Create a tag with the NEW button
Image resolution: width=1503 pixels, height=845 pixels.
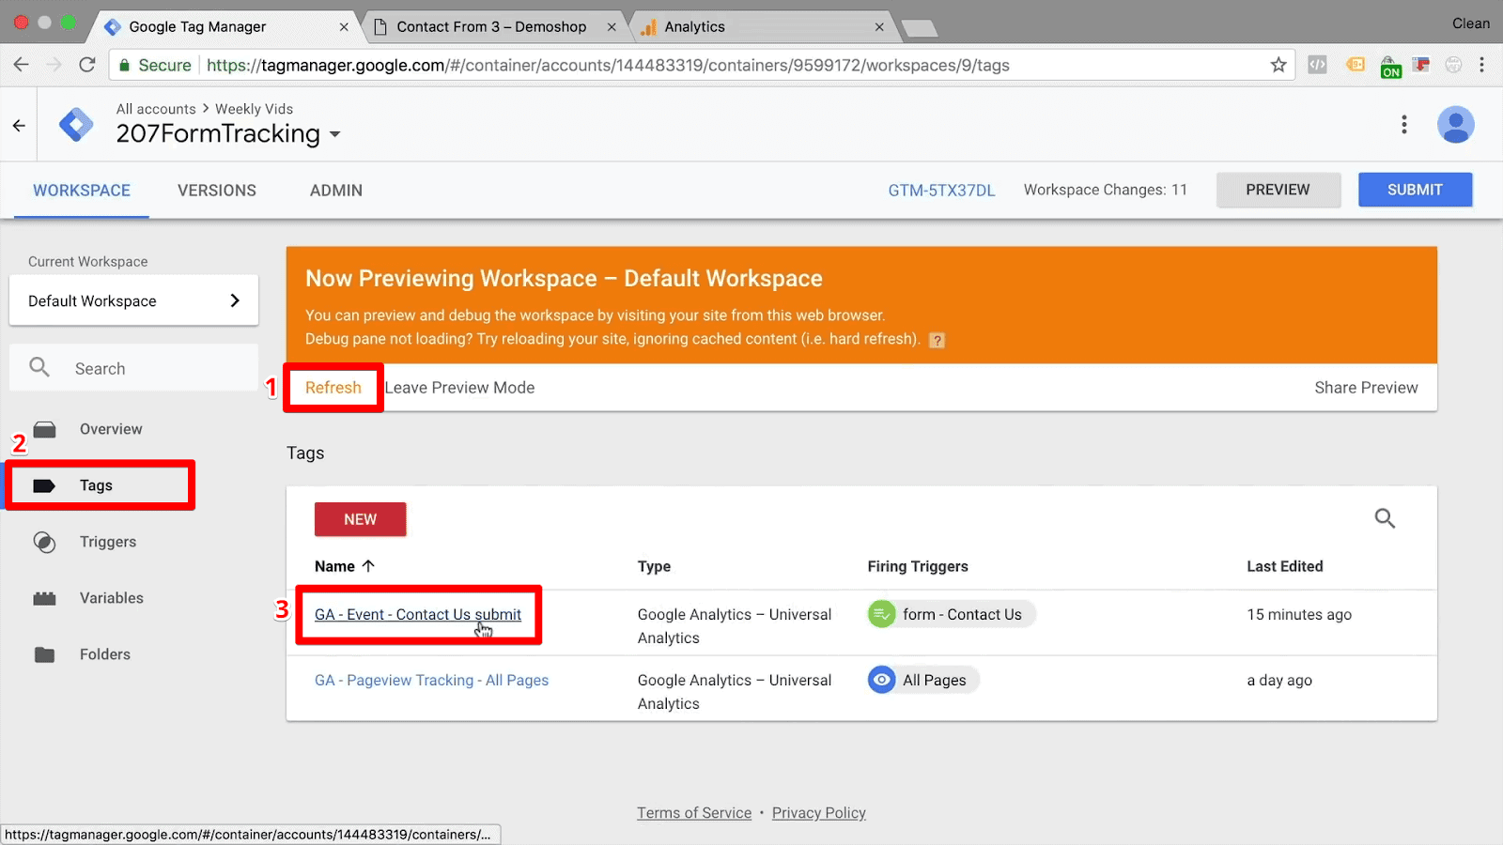click(360, 518)
